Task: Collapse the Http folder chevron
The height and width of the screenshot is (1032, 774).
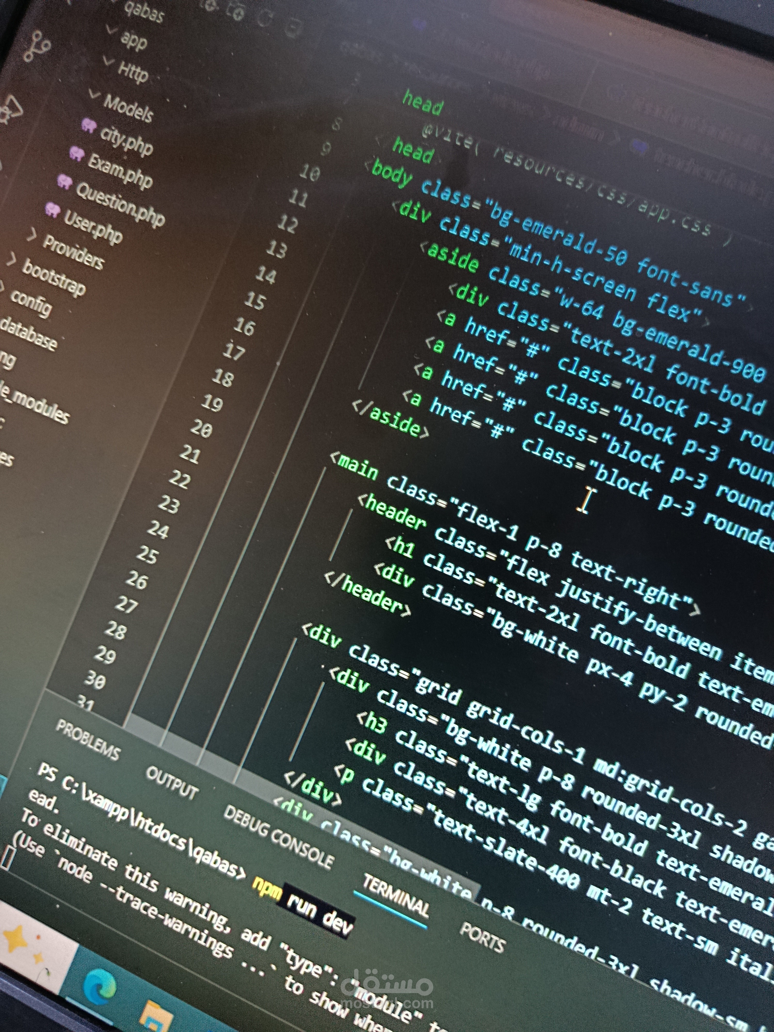Action: point(108,61)
